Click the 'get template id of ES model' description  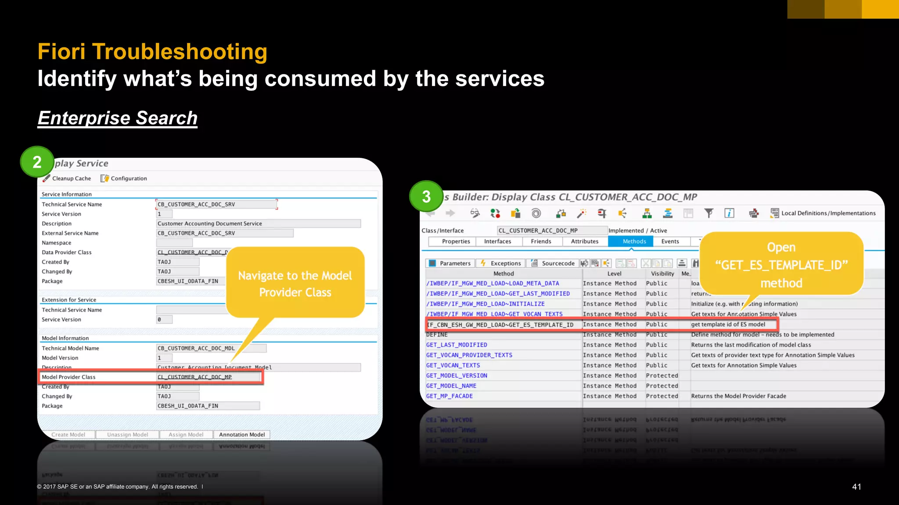pyautogui.click(x=728, y=324)
